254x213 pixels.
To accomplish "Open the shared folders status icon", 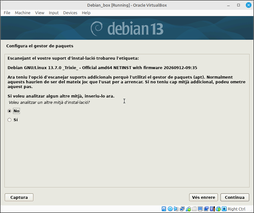I will click(x=194, y=209).
